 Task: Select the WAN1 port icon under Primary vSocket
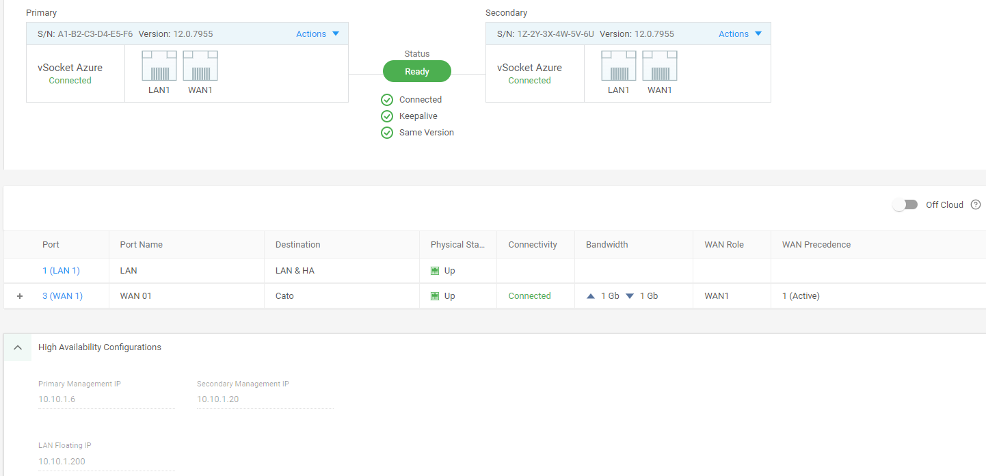[x=200, y=65]
